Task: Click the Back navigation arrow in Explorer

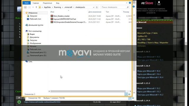Action: [x=25, y=7]
